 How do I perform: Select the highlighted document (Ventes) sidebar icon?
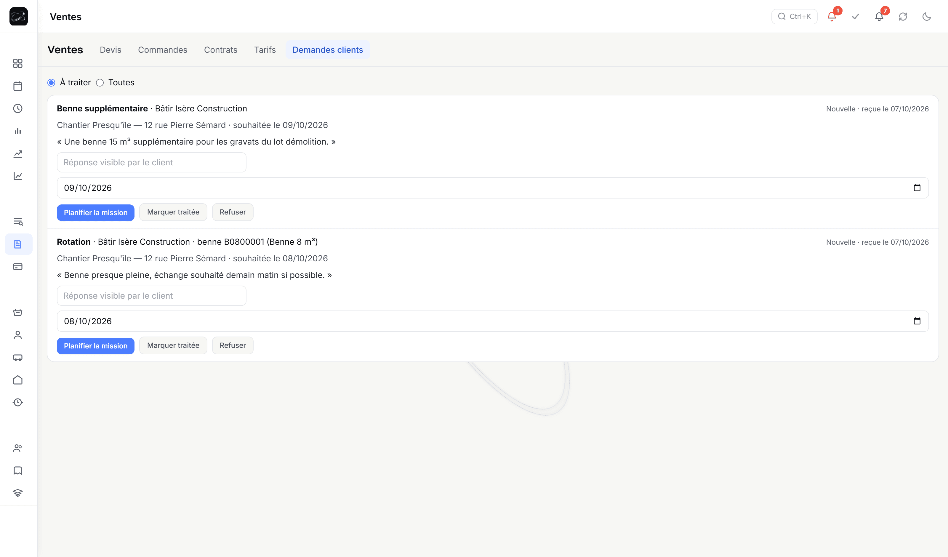[x=18, y=244]
